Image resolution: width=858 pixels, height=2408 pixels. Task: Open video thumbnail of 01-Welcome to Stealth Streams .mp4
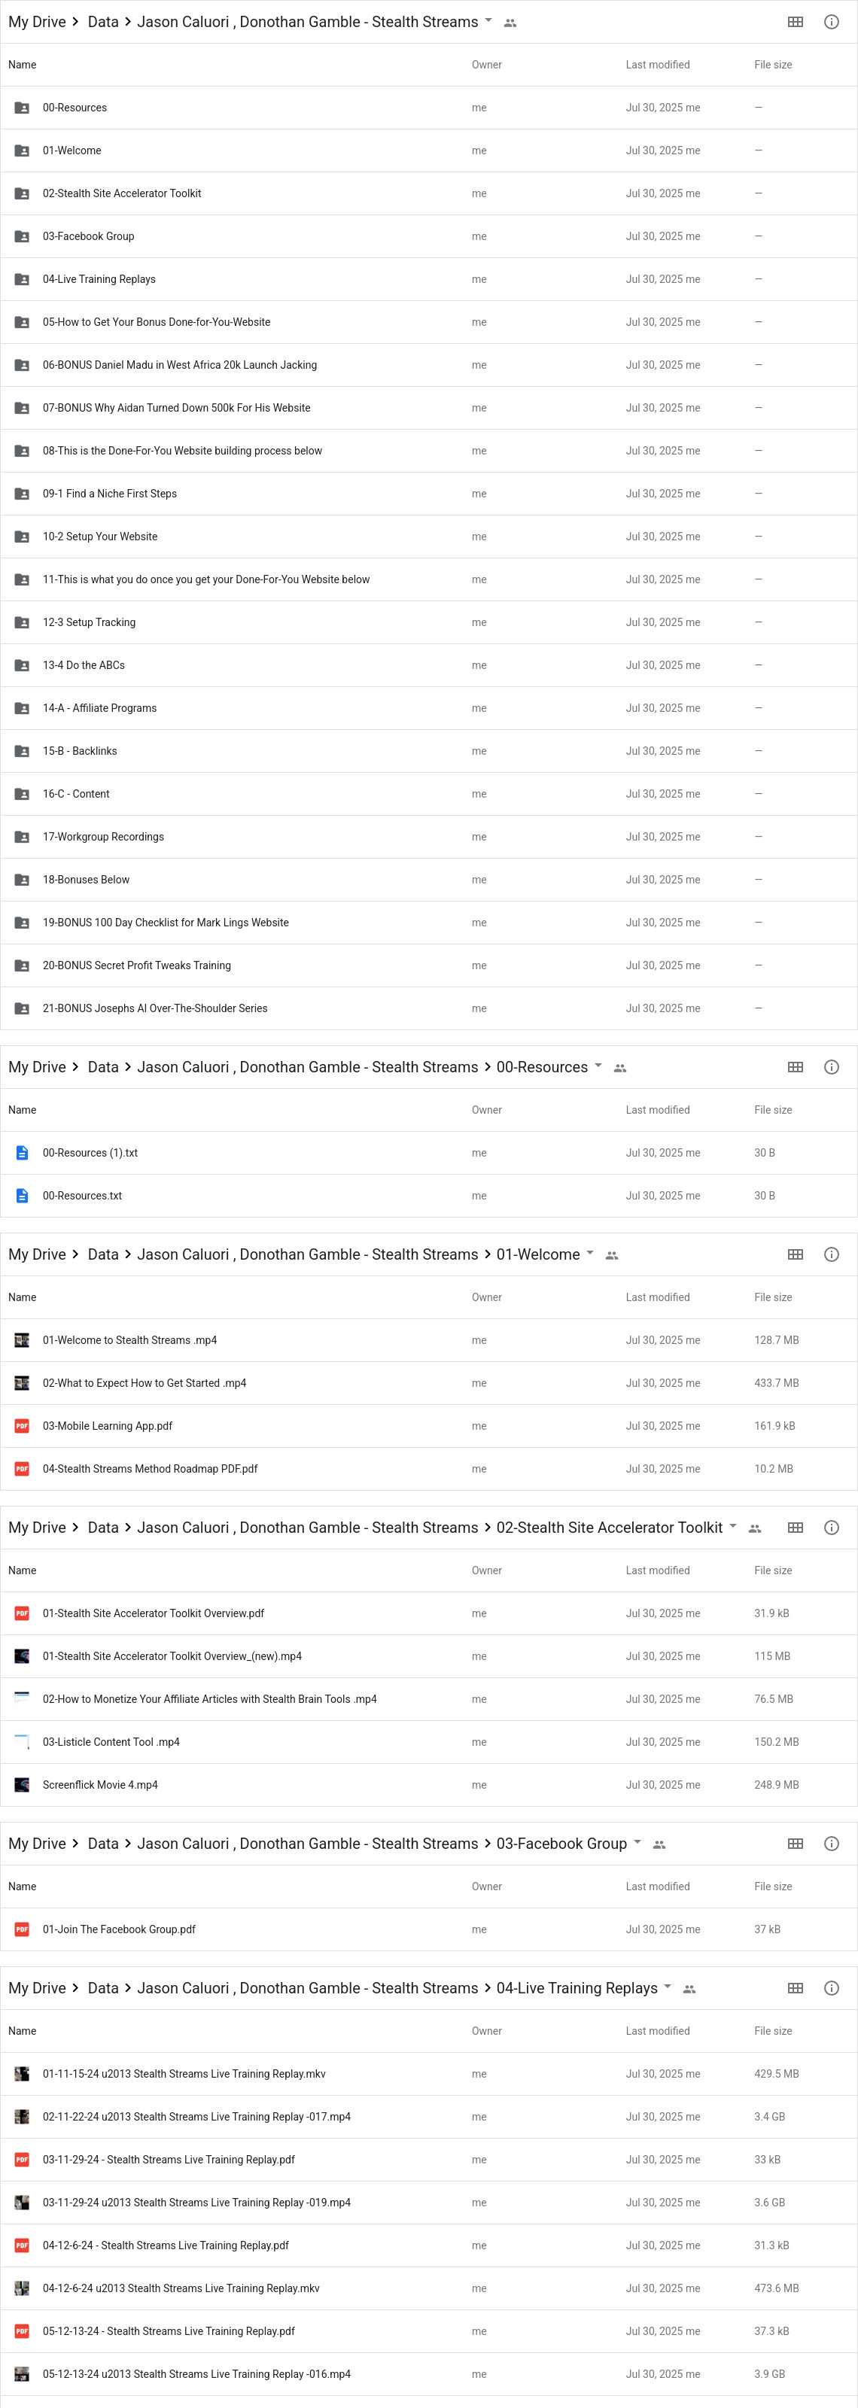point(22,1339)
